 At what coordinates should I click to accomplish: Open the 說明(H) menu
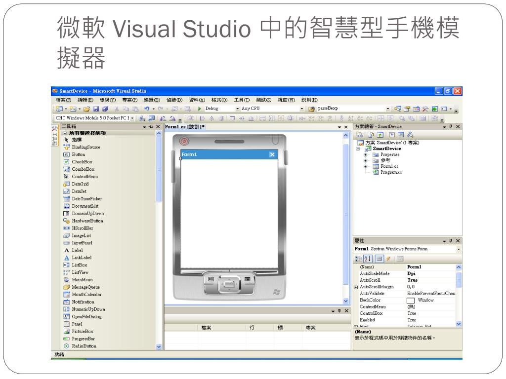tap(309, 100)
